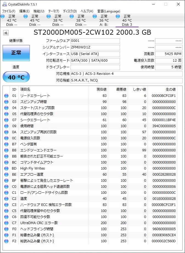Open the ヘルプ(H) menu
The image size is (185, 253).
(x=87, y=11)
